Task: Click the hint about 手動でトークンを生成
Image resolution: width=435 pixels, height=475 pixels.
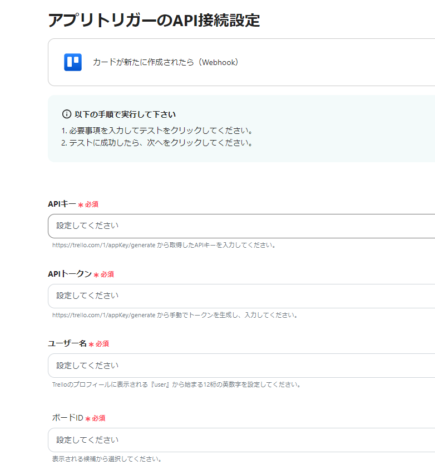Action: tap(175, 315)
